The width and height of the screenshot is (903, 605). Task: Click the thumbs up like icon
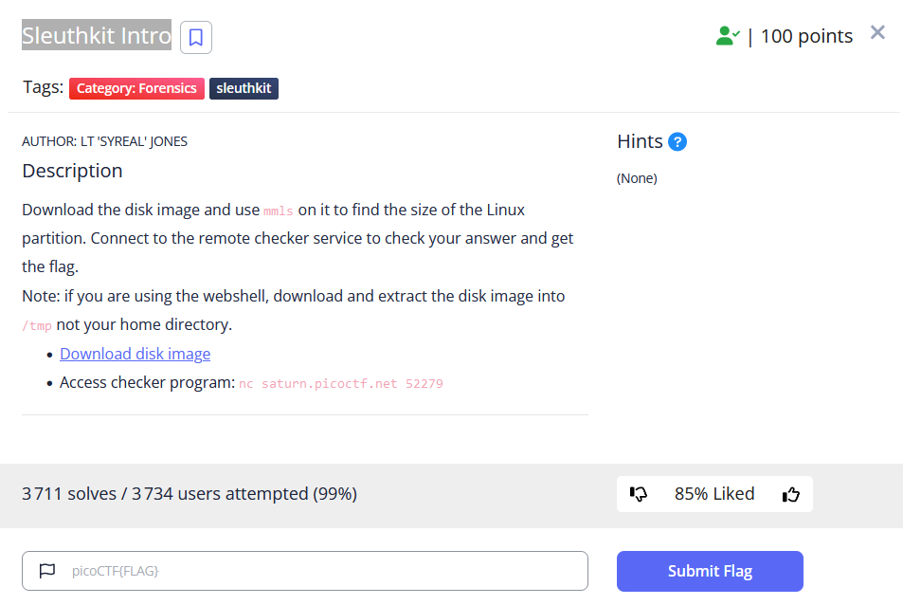click(x=791, y=494)
